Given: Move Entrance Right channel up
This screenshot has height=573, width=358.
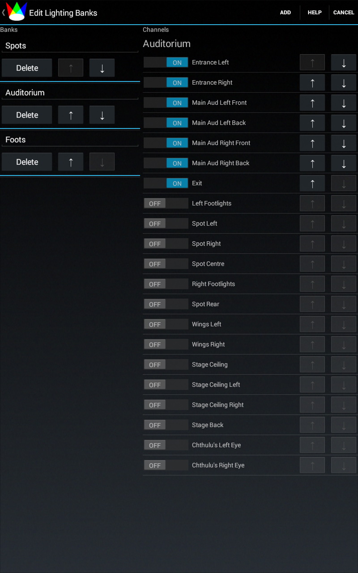Looking at the screenshot, I should tap(312, 82).
